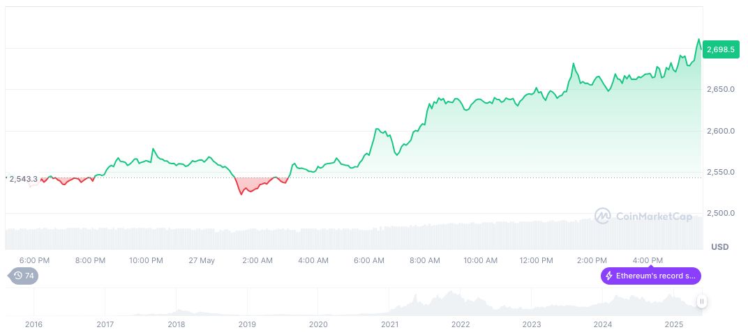The image size is (748, 332).
Task: Click the 6:00 AM time axis label
Action: tap(369, 260)
